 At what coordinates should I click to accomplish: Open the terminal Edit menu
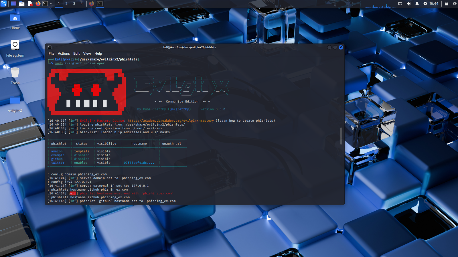[76, 54]
